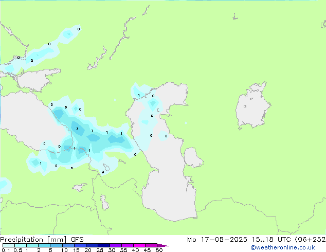Screen dimensions: 326x252
Task: Click the "GFS" model label
Action: pyautogui.click(x=77, y=240)
